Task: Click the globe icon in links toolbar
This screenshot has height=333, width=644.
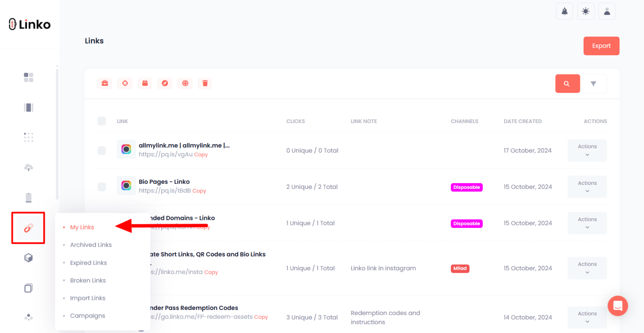Action: tap(185, 83)
